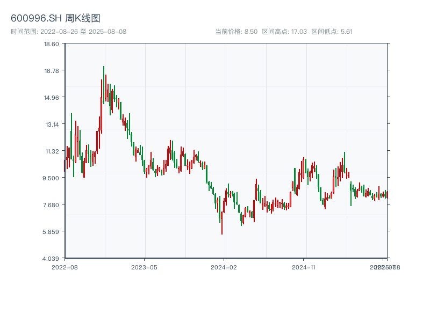Viewport: 430px width, 322px height.
Task: Click the 13.14 y-axis label
Action: [x=52, y=124]
